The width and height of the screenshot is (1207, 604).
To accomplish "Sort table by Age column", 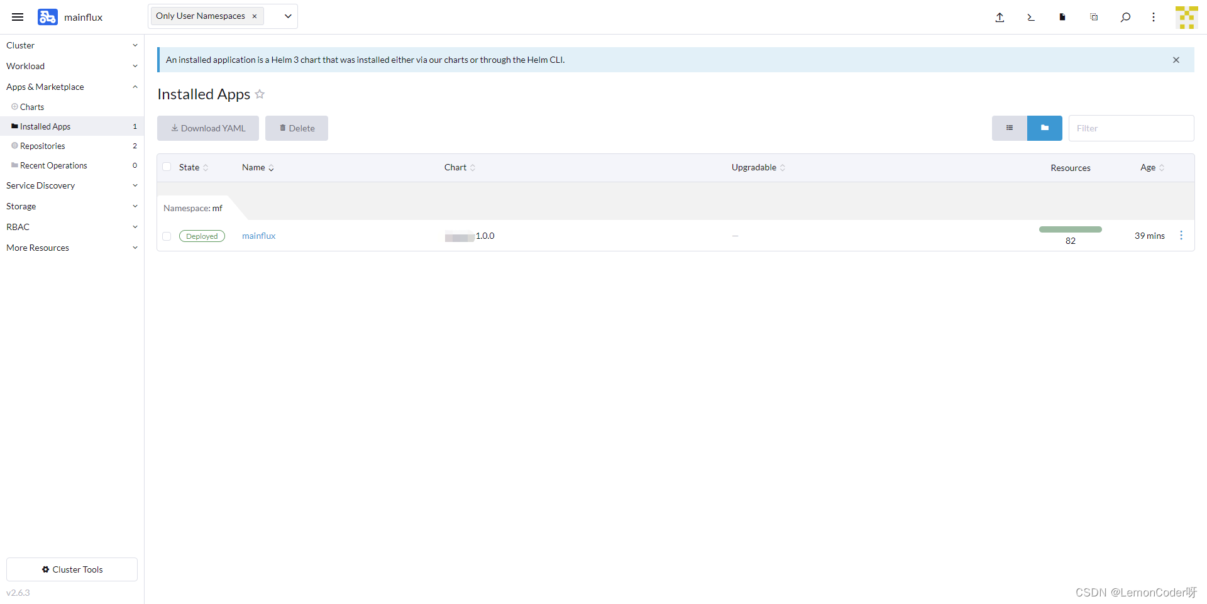I will (1152, 167).
